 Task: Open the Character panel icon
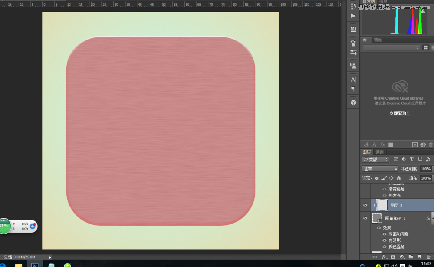point(353,80)
